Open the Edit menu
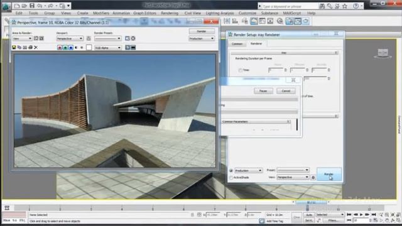Viewport: 402px width, 226px height. (x=19, y=13)
